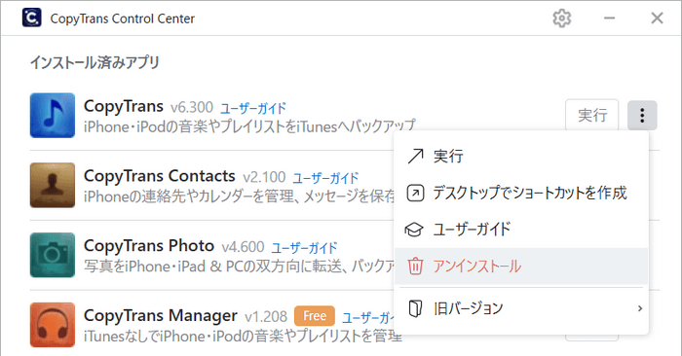Viewport: 682px width, 356px height.
Task: Click the CopyTrans Control Center logo icon
Action: (x=32, y=18)
